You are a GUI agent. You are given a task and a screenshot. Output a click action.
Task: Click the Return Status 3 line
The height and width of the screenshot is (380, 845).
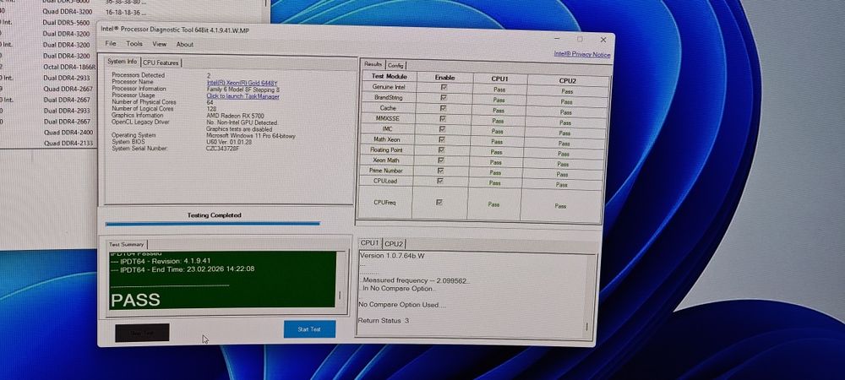pos(383,320)
